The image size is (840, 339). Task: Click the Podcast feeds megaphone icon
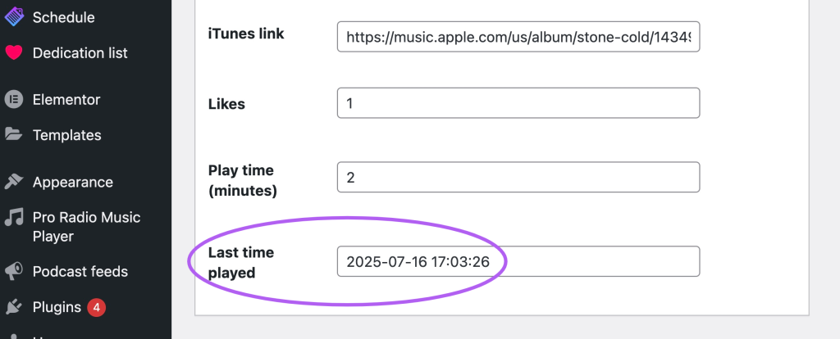coord(14,271)
